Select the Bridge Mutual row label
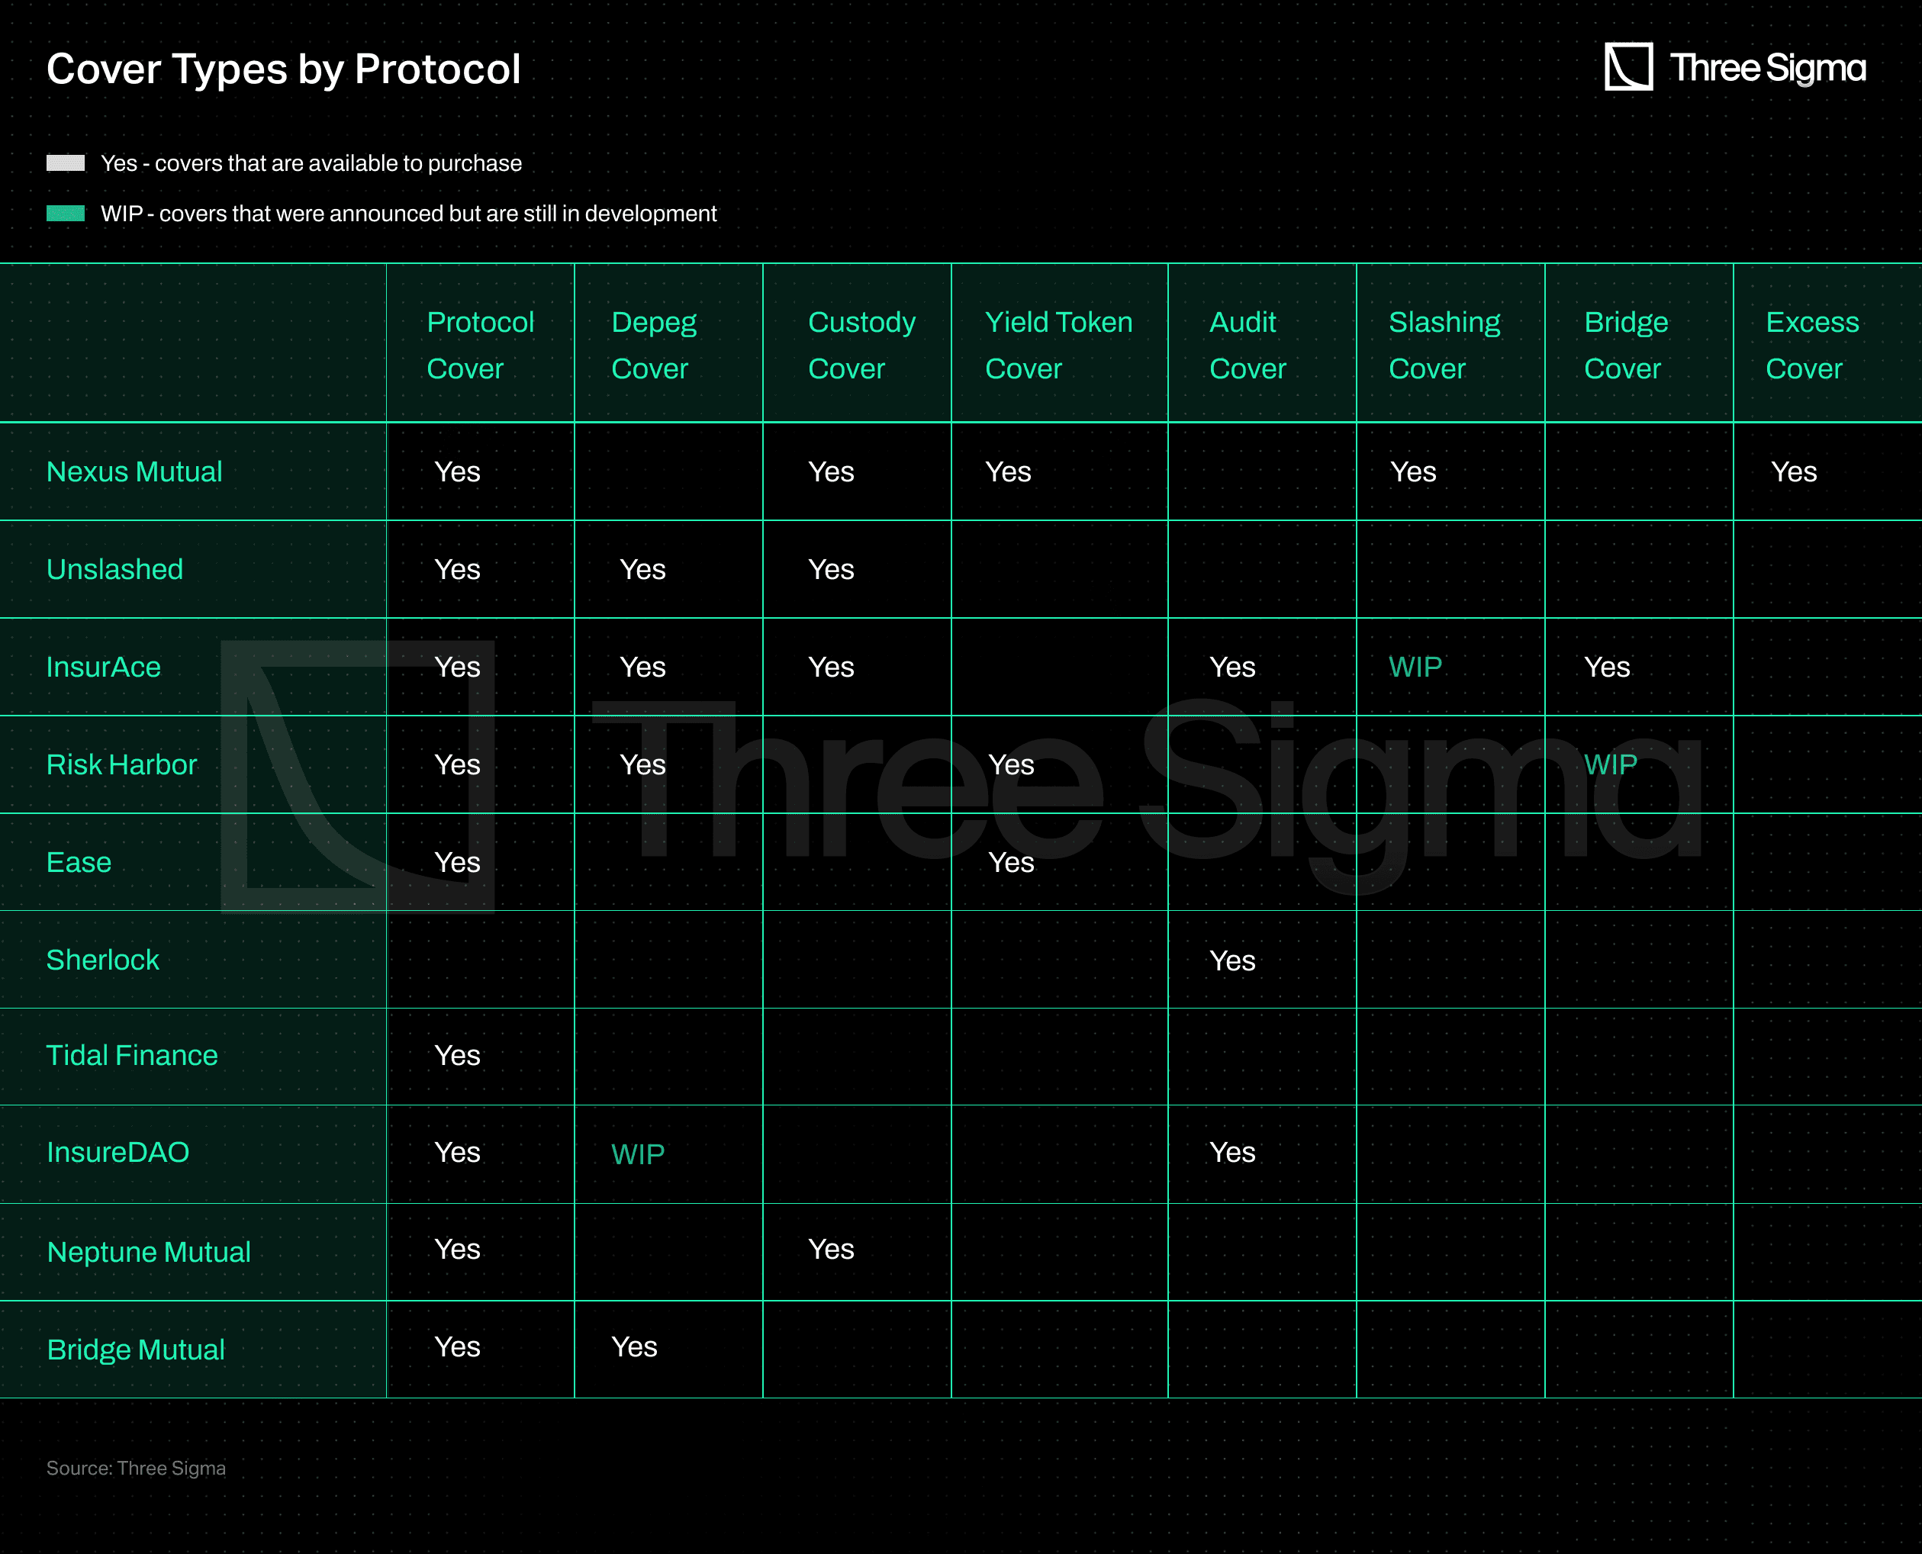This screenshot has width=1922, height=1554. point(135,1349)
